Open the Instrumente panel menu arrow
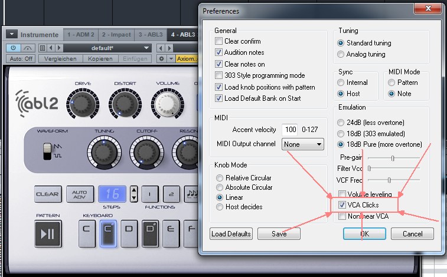The height and width of the screenshot is (277, 447). coord(12,34)
